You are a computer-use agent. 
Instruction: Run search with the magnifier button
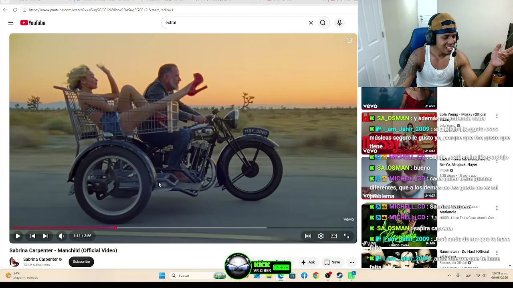(x=323, y=23)
